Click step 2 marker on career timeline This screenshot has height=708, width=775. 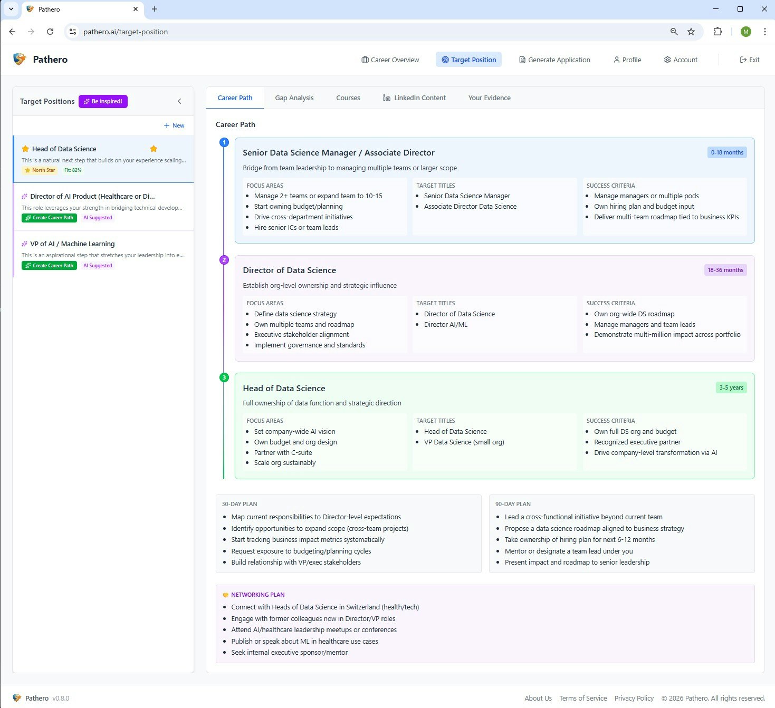click(224, 260)
